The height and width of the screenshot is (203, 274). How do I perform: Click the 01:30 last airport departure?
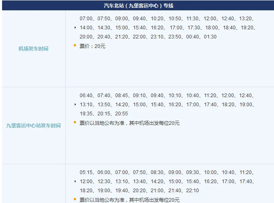[210, 37]
